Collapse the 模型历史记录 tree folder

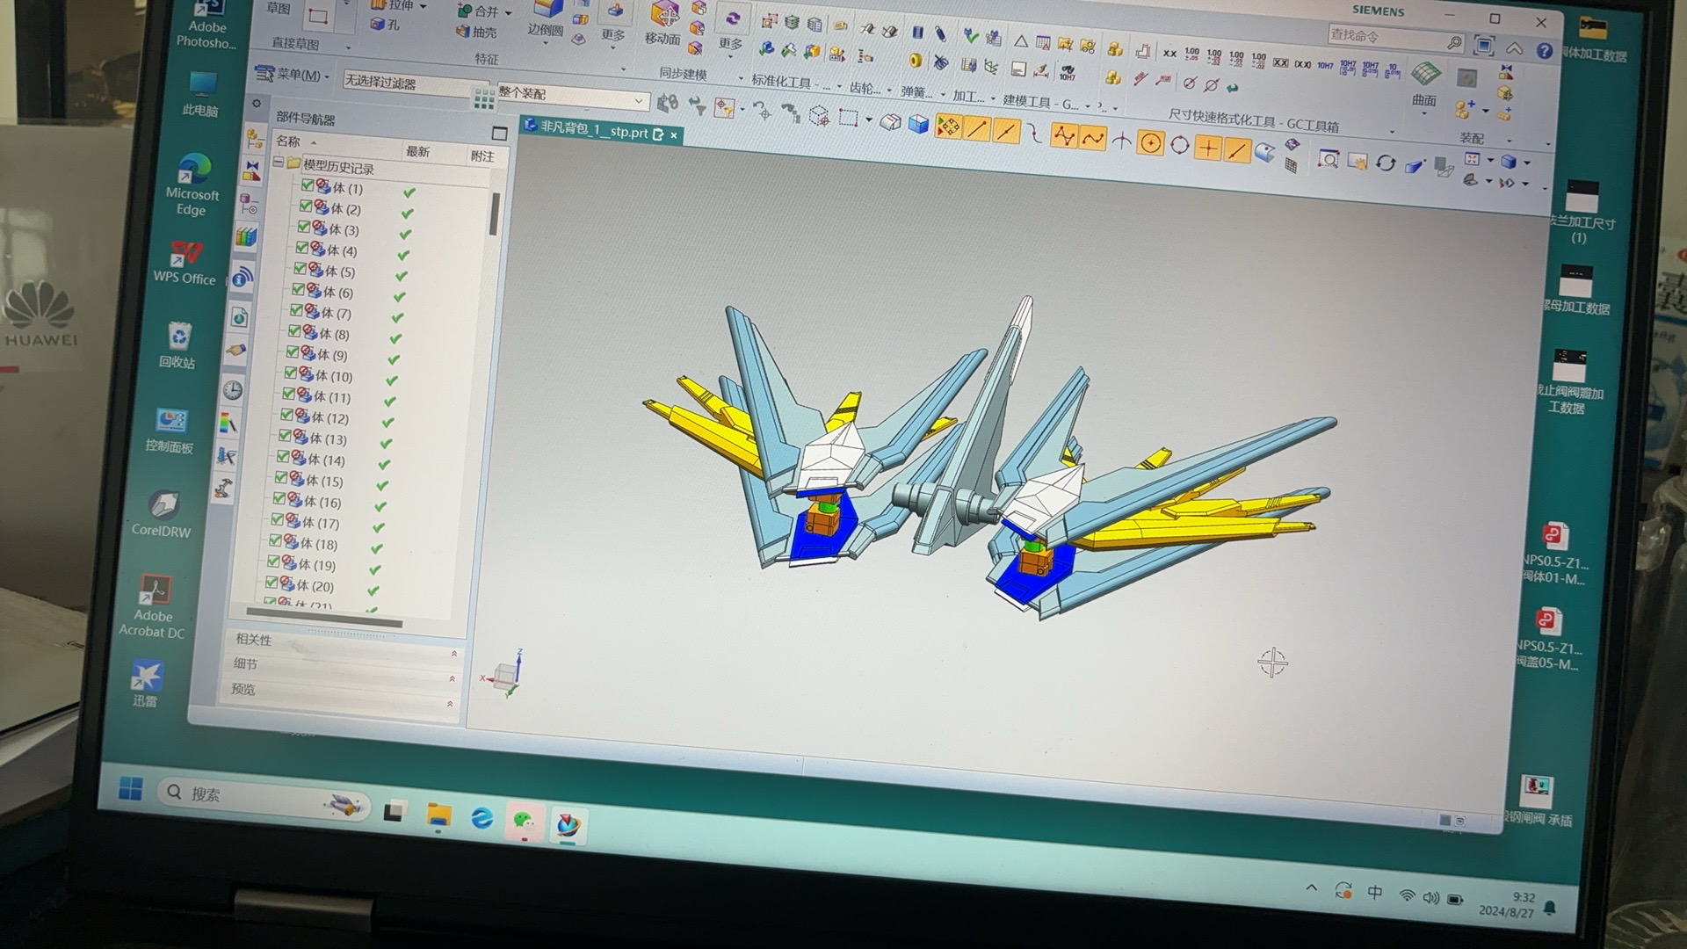coord(279,163)
